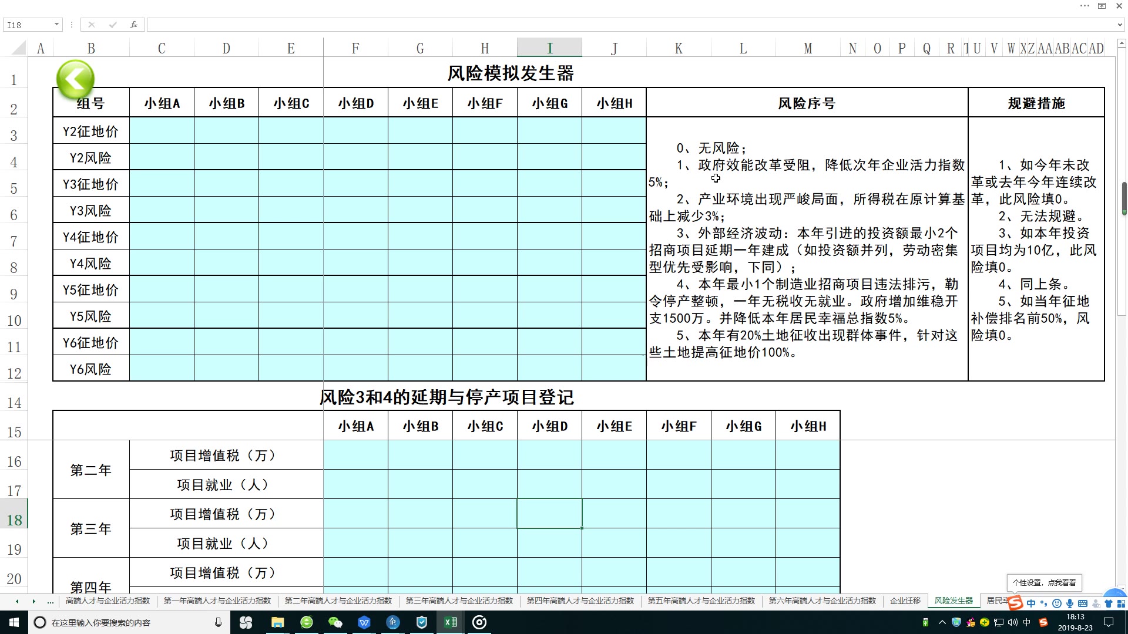Open the Excel taskbar icon
The width and height of the screenshot is (1128, 634).
pos(451,622)
